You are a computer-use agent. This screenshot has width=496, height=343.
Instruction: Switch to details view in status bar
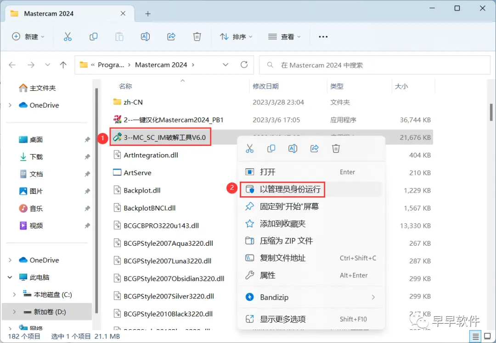point(475,337)
